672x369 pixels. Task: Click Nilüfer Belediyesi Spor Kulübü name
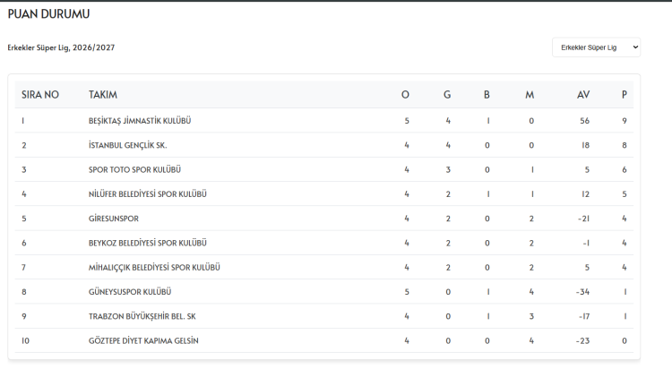coord(148,194)
